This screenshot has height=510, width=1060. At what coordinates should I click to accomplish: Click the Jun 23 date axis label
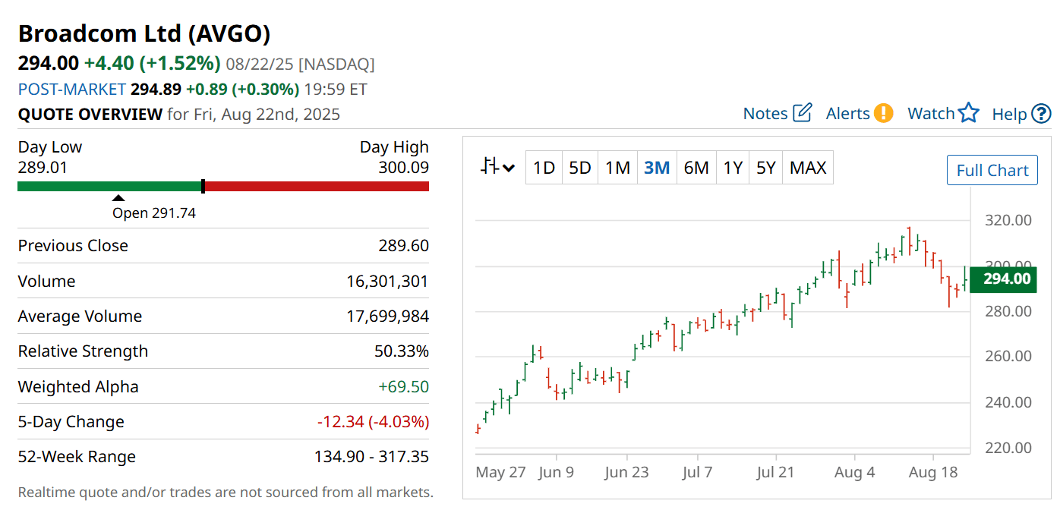626,472
